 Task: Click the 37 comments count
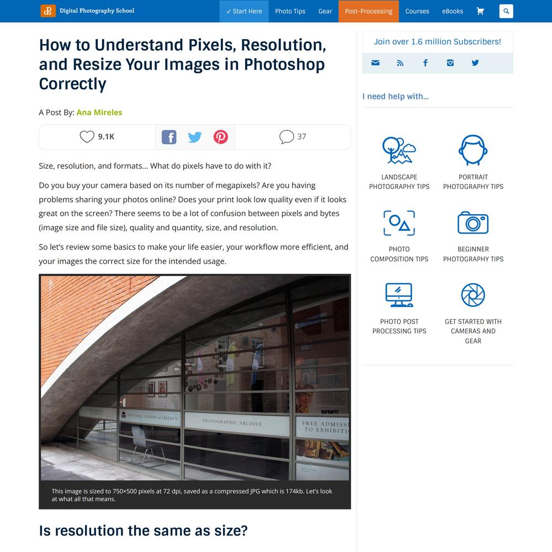tap(302, 136)
